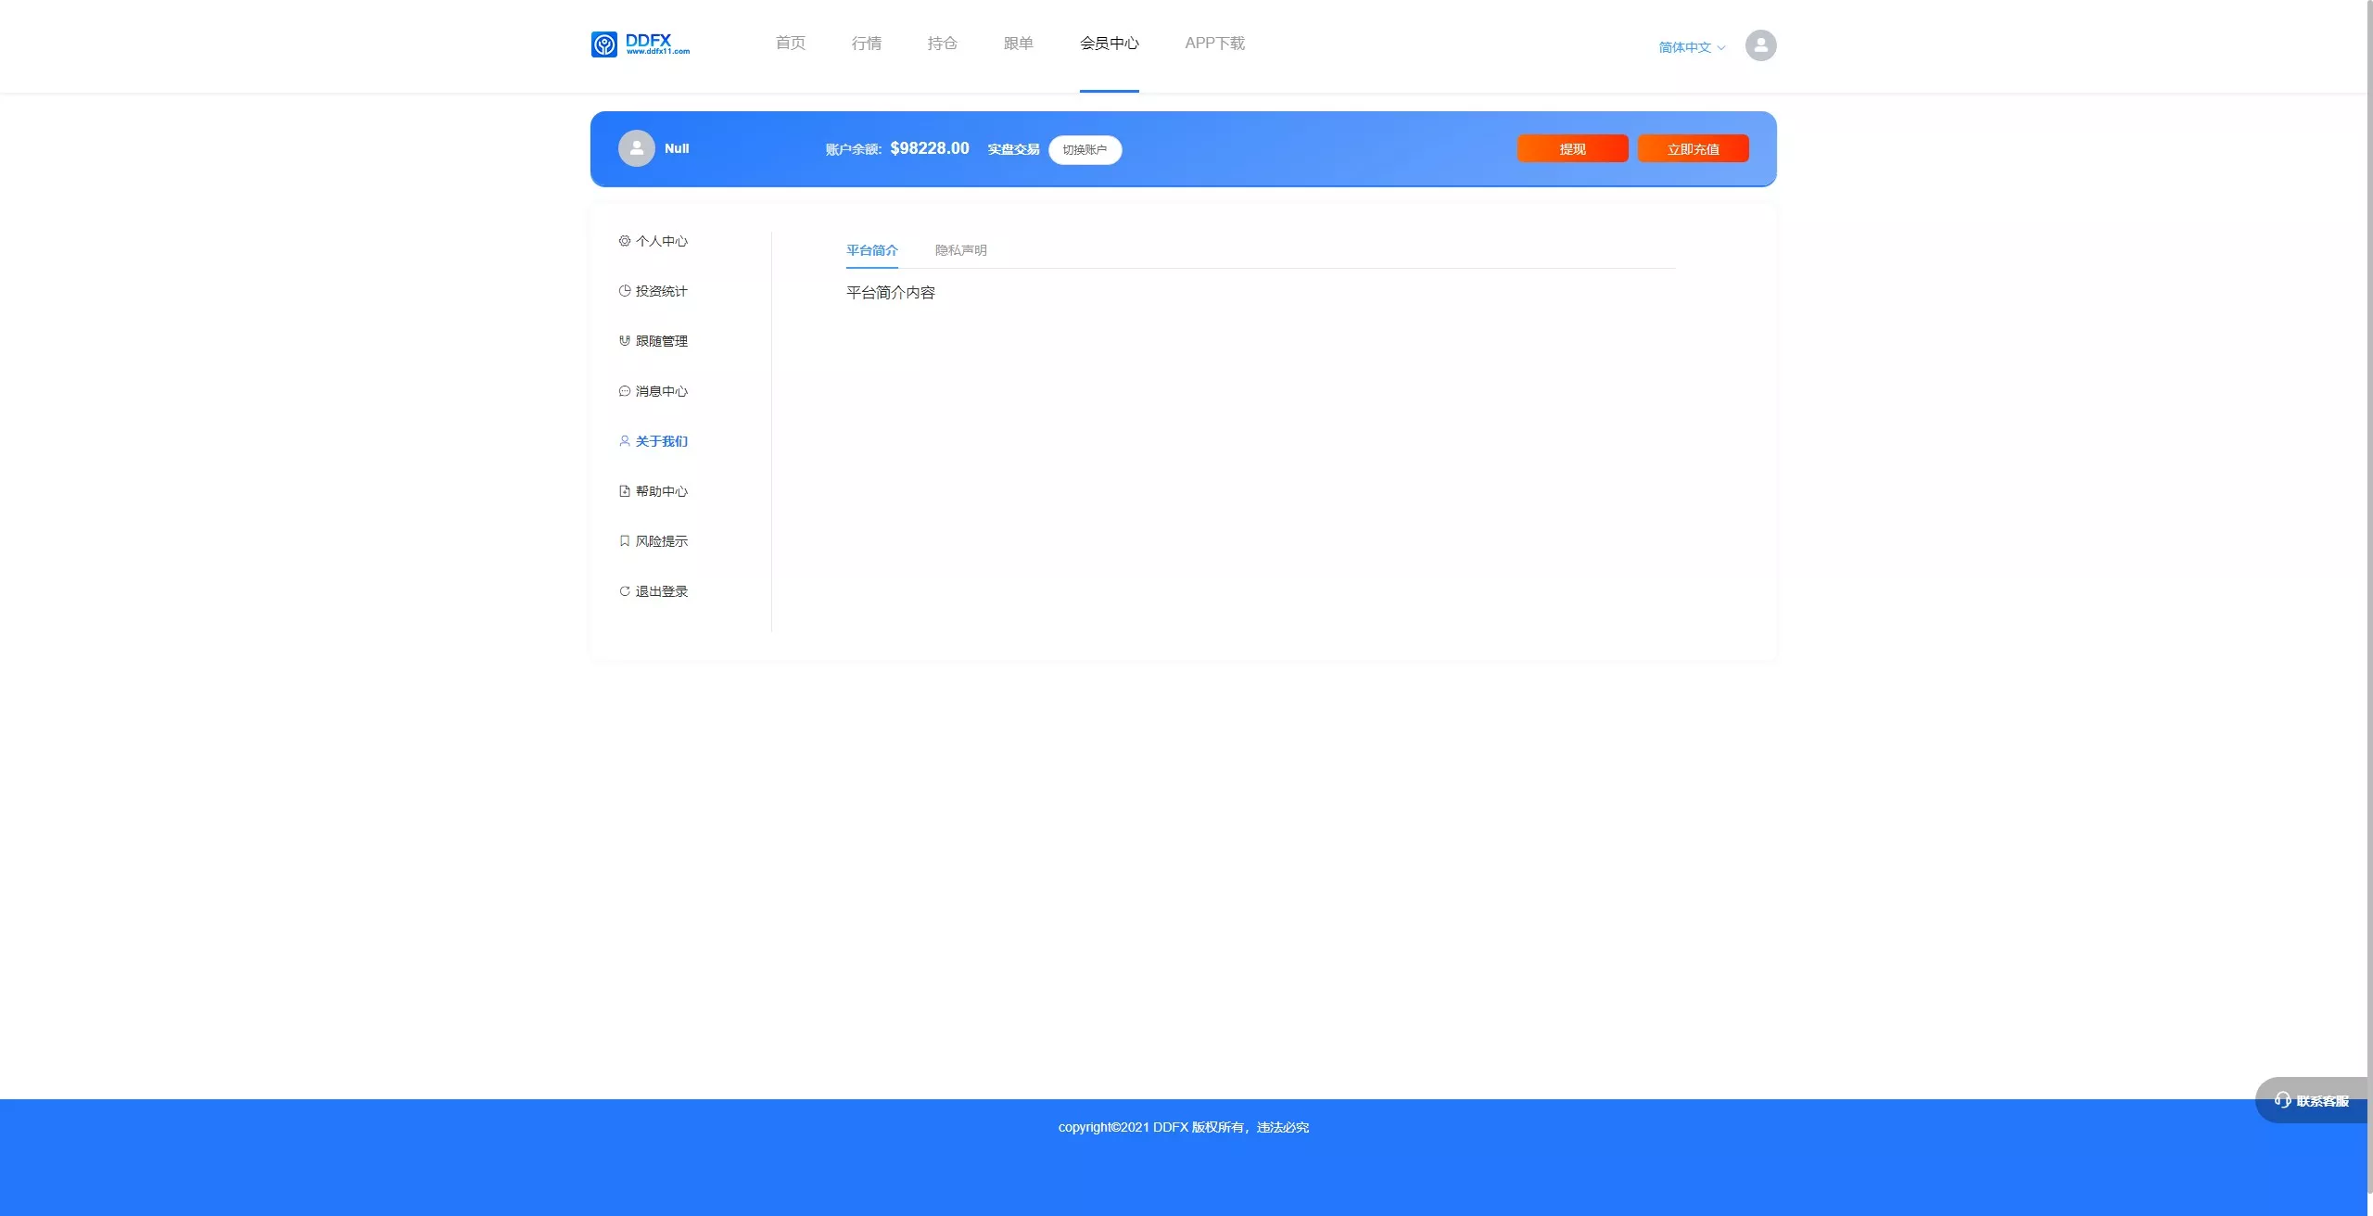Open the user avatar icon in header
The image size is (2373, 1216).
(1760, 45)
